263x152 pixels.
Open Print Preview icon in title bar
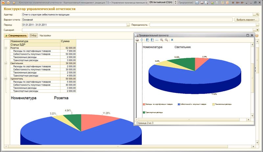206,3
